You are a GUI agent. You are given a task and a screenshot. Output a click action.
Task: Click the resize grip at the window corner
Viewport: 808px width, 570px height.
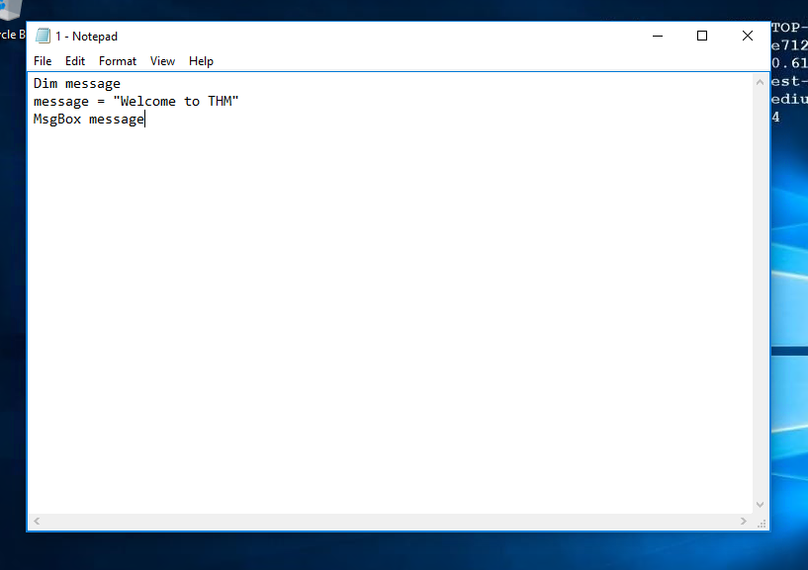point(761,522)
